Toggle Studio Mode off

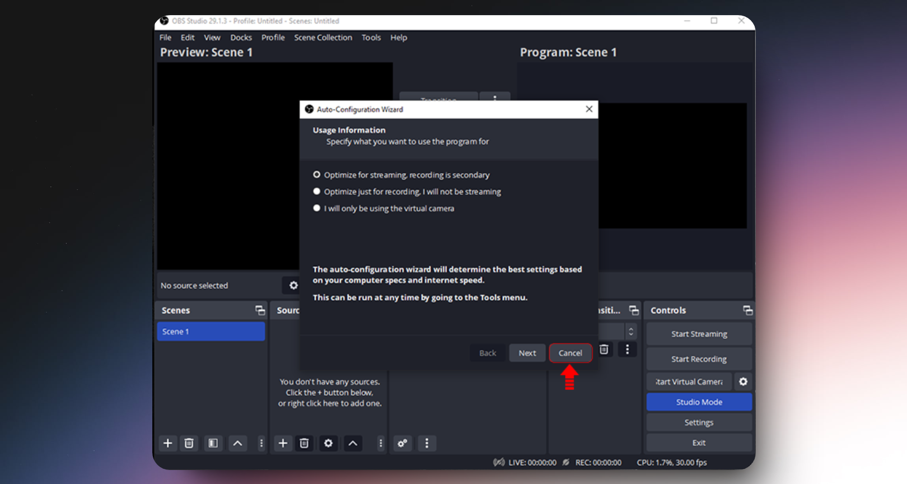pyautogui.click(x=699, y=402)
